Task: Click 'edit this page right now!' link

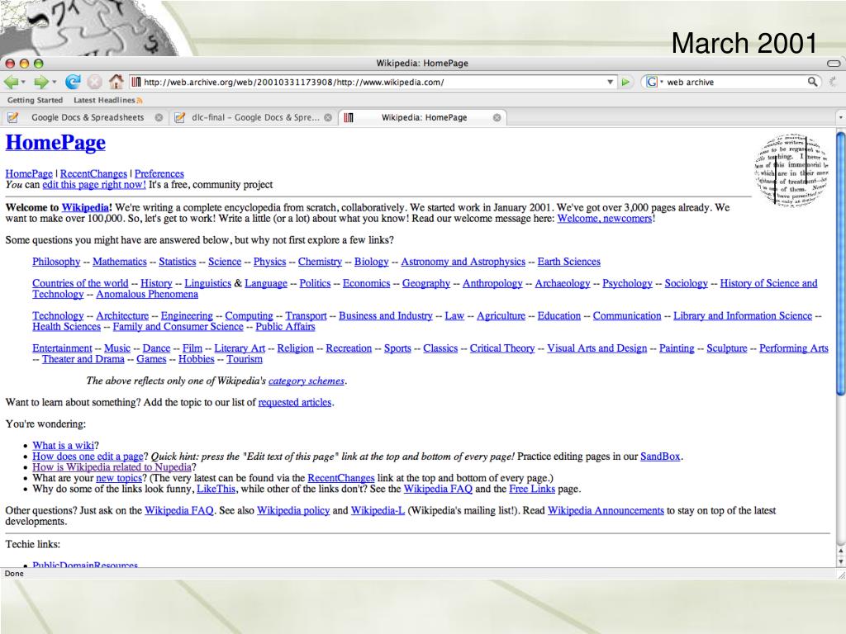Action: (x=94, y=184)
